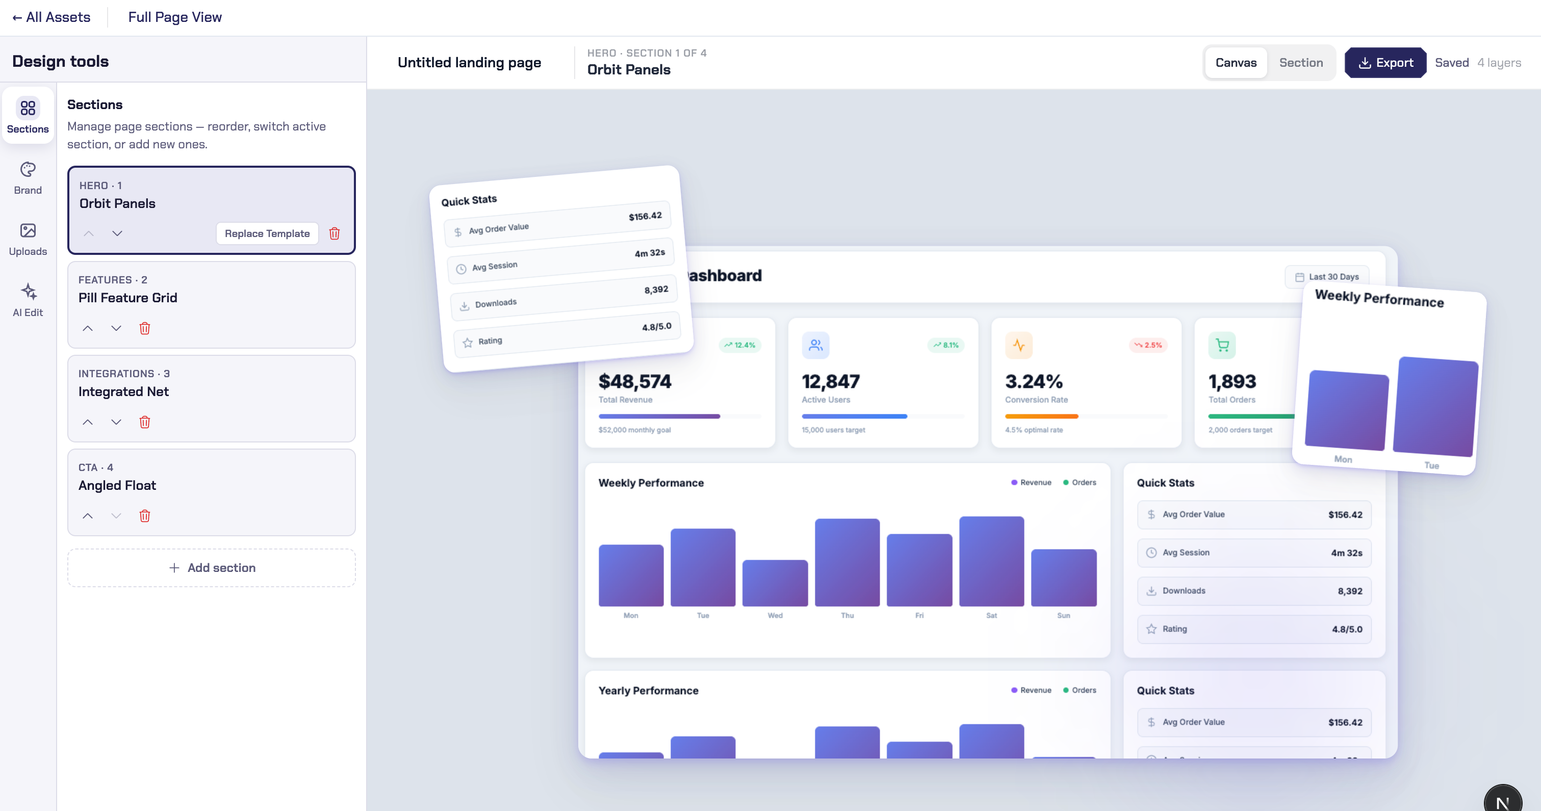1541x811 pixels.
Task: Delete the Angled Float CTA section
Action: [x=145, y=515]
